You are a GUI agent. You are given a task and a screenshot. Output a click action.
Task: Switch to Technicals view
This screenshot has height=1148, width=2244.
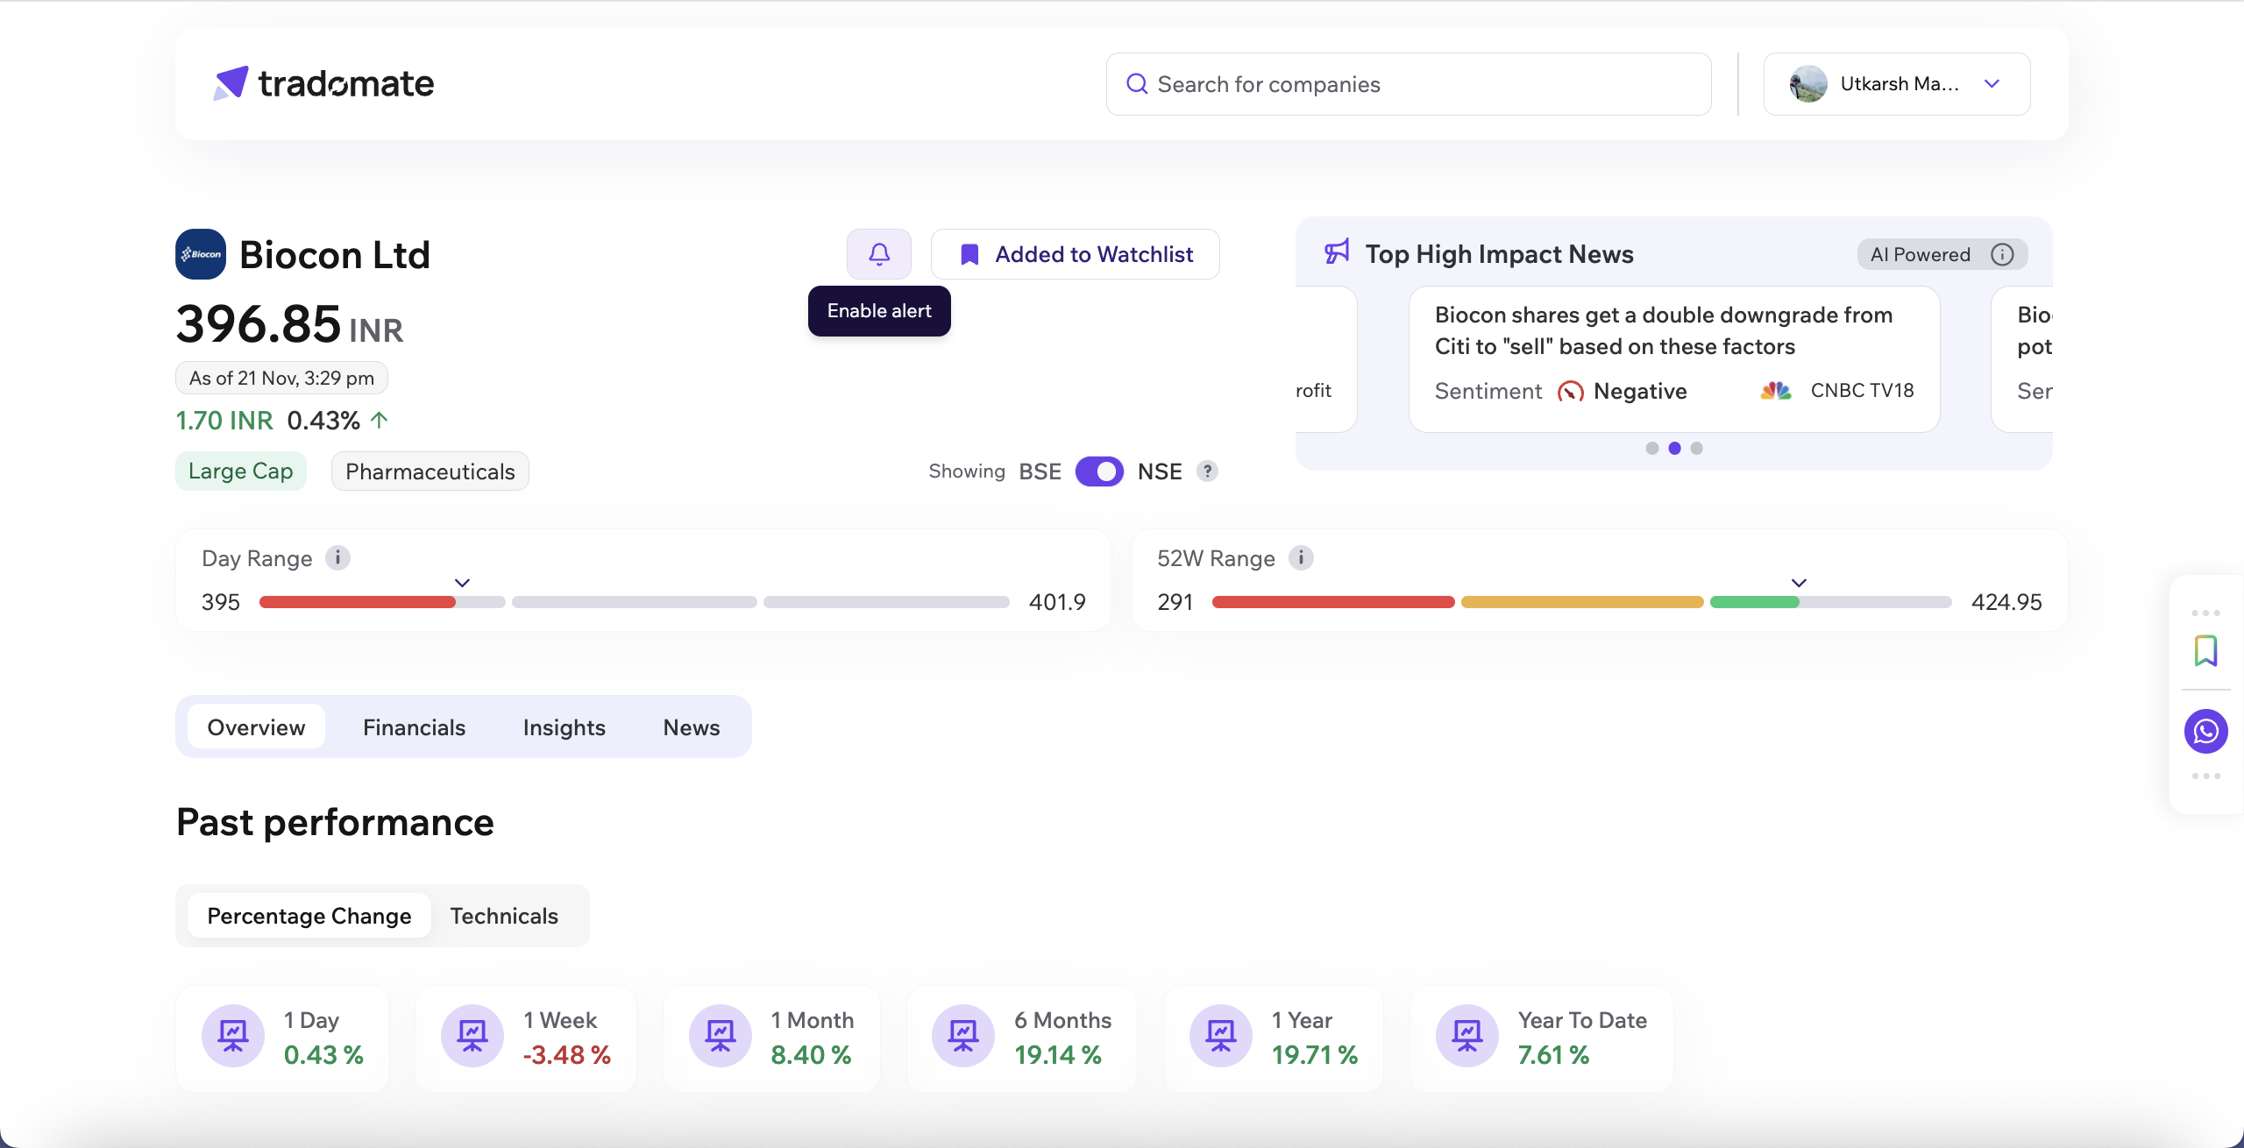[x=504, y=915]
